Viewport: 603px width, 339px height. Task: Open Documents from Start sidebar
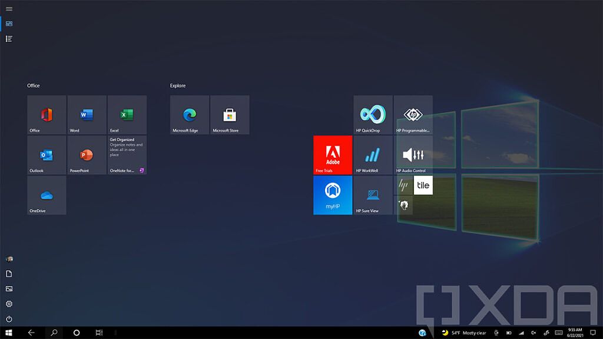[x=9, y=274]
